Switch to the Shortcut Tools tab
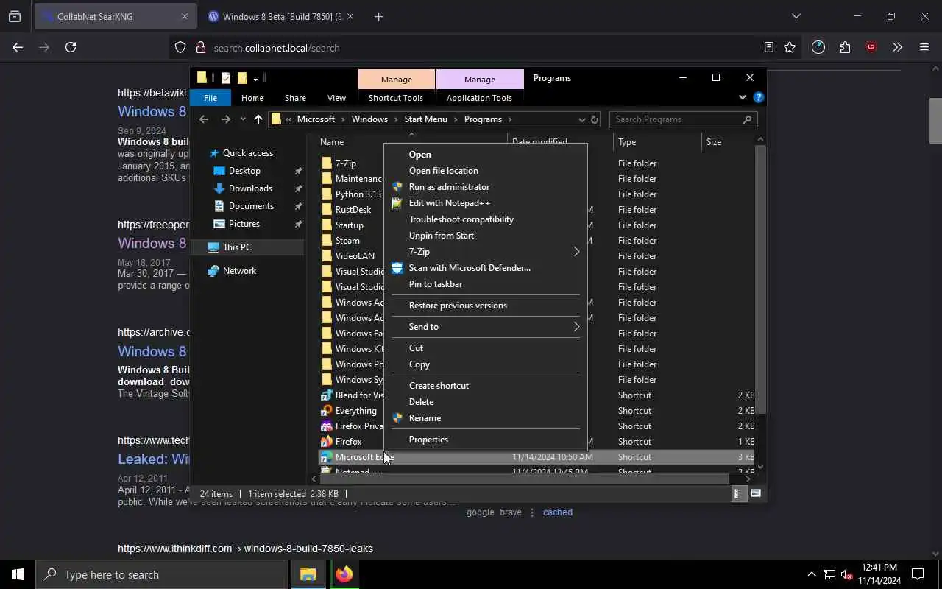This screenshot has width=942, height=589. (396, 98)
